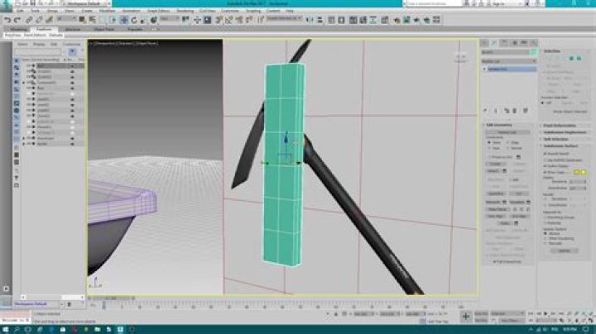Switch to the Create command panel

484,43
